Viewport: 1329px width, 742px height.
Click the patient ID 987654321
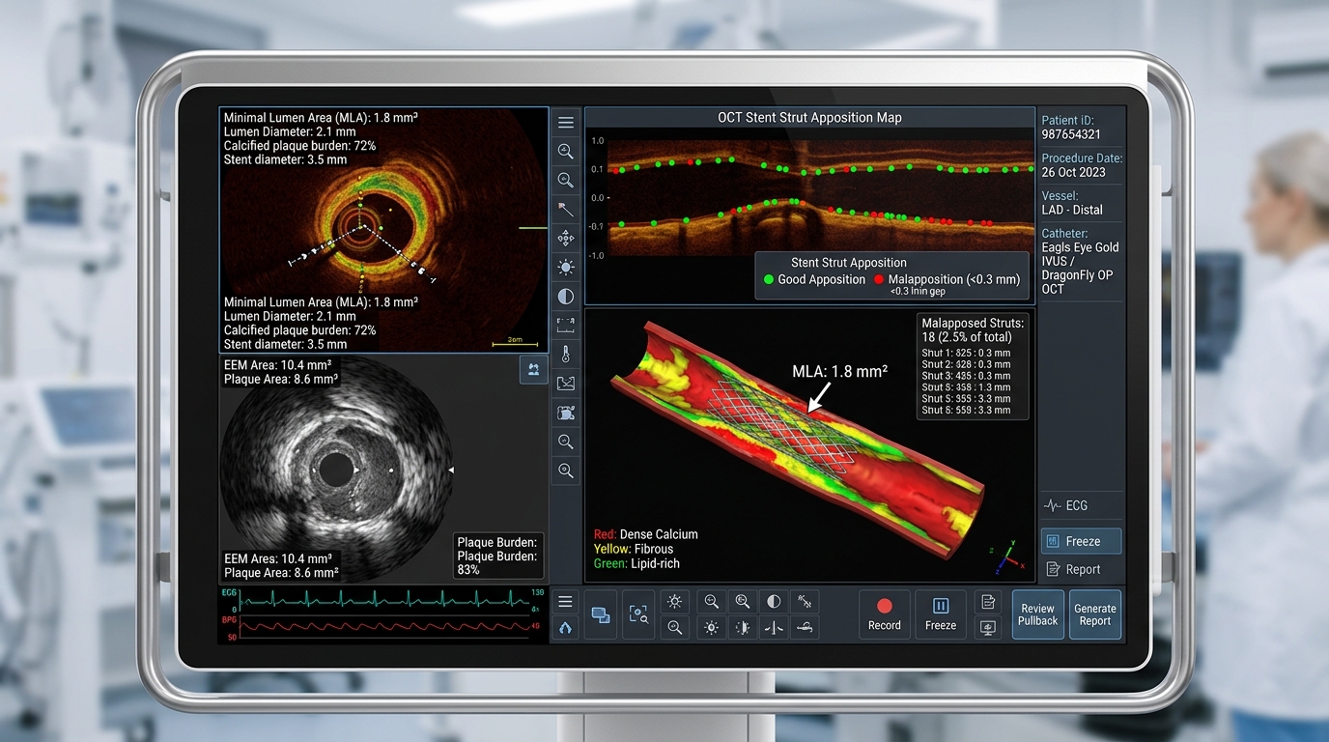(x=1070, y=134)
